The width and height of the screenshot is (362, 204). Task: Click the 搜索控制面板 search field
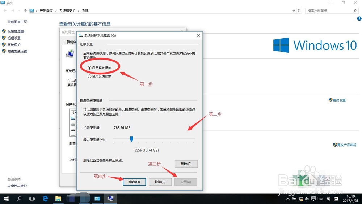(x=332, y=10)
